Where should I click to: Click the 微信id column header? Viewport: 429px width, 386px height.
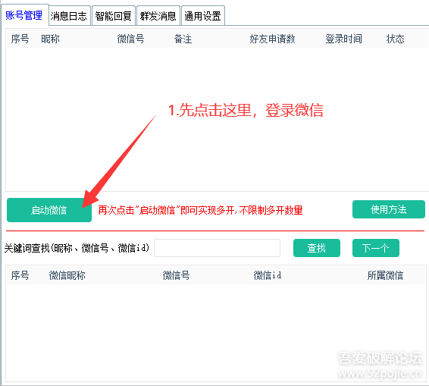coord(268,275)
